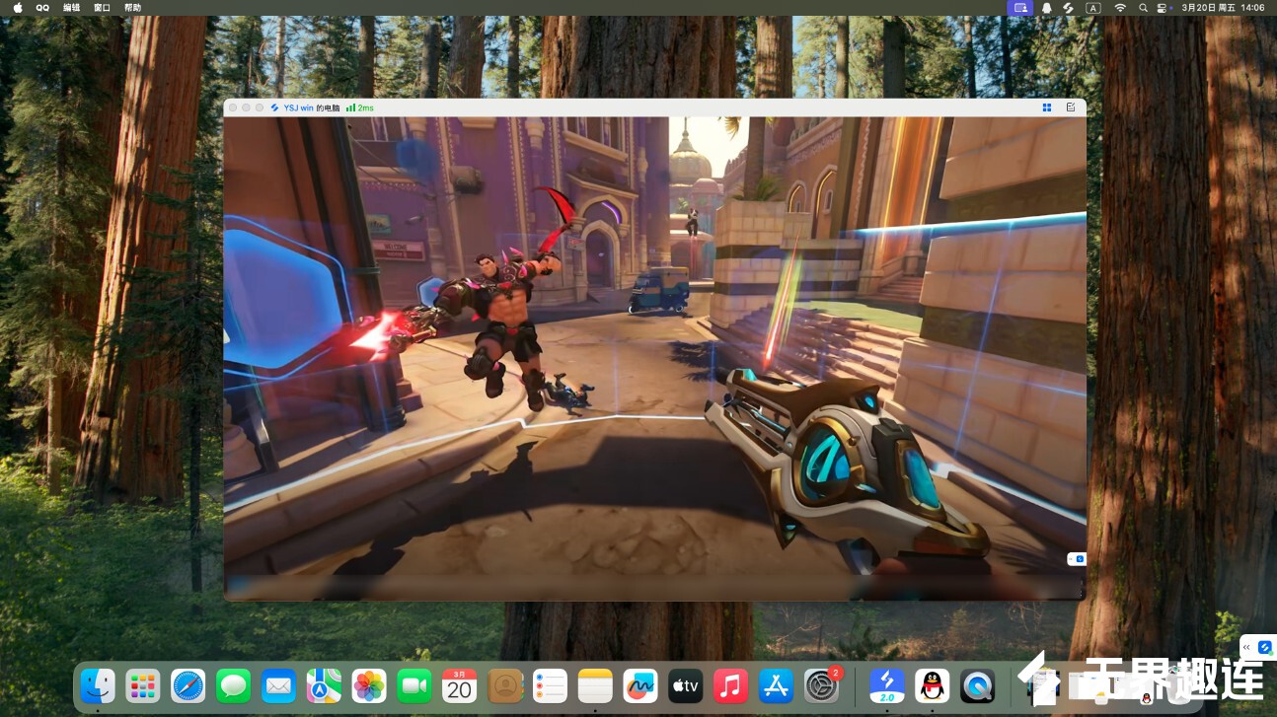Open Control Center toggles in menu bar
The width and height of the screenshot is (1277, 717).
[x=1162, y=7]
